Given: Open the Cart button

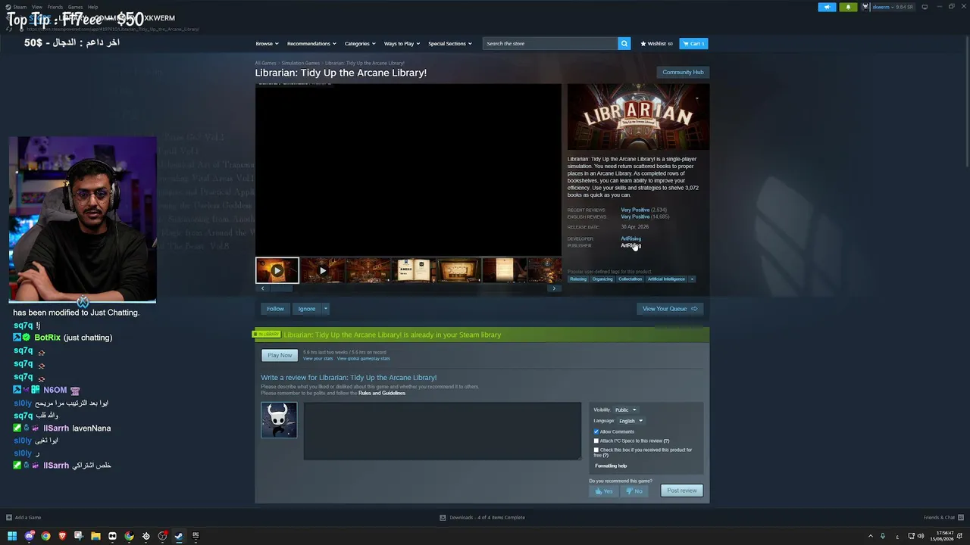Looking at the screenshot, I should coord(693,44).
